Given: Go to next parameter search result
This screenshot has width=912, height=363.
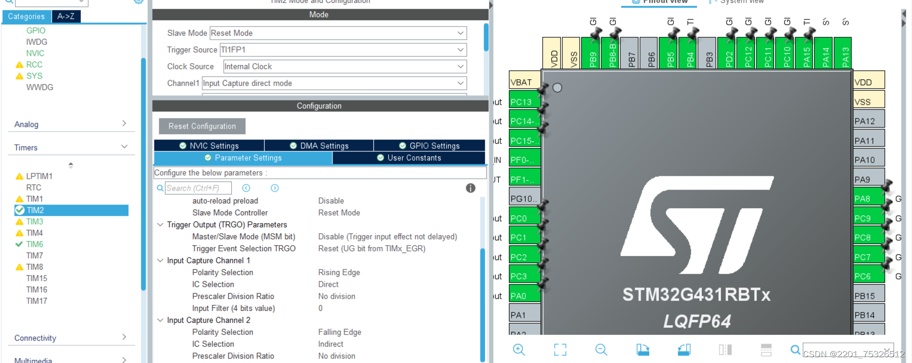Looking at the screenshot, I should click(x=275, y=188).
